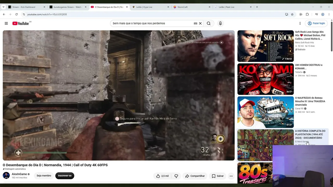Open YouTube settings three-dot menu
The image size is (333, 187).
tap(300, 23)
